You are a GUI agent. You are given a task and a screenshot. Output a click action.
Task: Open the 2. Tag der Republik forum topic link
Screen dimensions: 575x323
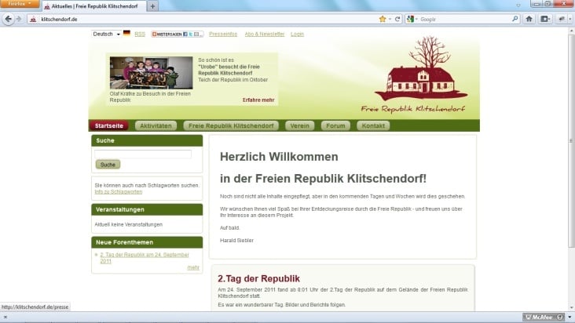pos(145,258)
